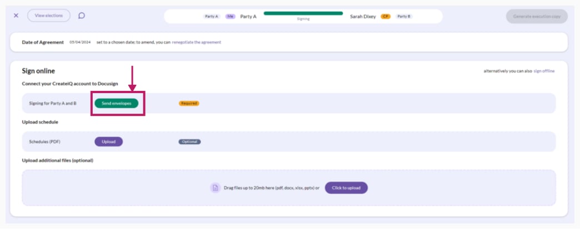Open the comments speech bubble icon
This screenshot has width=580, height=229.
[82, 16]
